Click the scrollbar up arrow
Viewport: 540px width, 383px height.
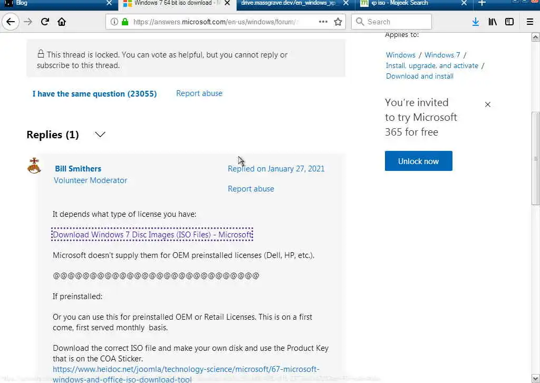click(536, 37)
